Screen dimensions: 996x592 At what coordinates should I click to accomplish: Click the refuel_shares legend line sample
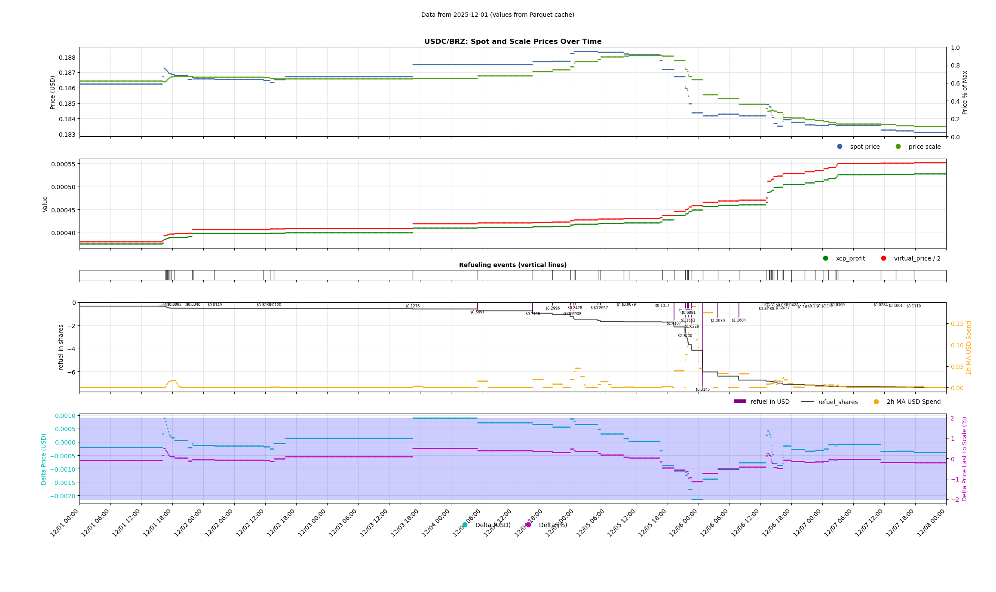(x=807, y=402)
